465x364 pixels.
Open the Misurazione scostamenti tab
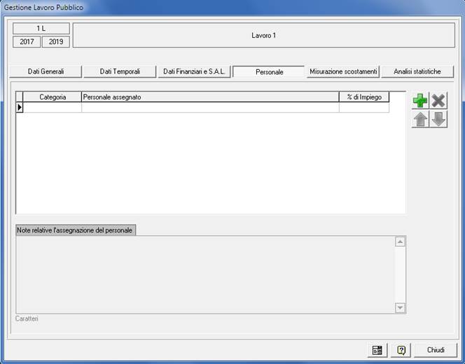[343, 71]
